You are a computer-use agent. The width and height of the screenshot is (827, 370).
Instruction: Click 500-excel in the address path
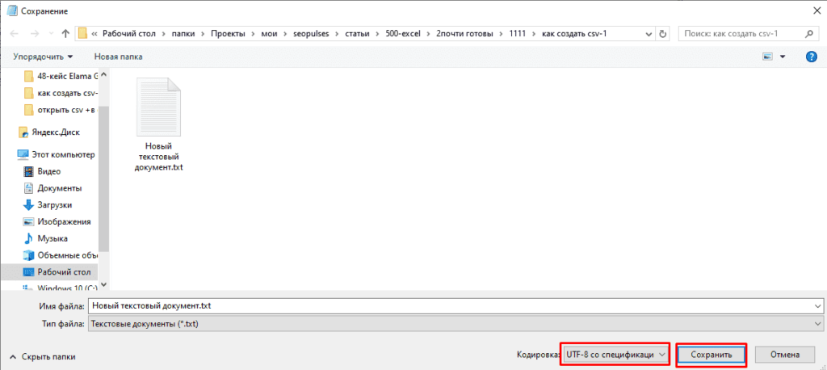pos(403,34)
